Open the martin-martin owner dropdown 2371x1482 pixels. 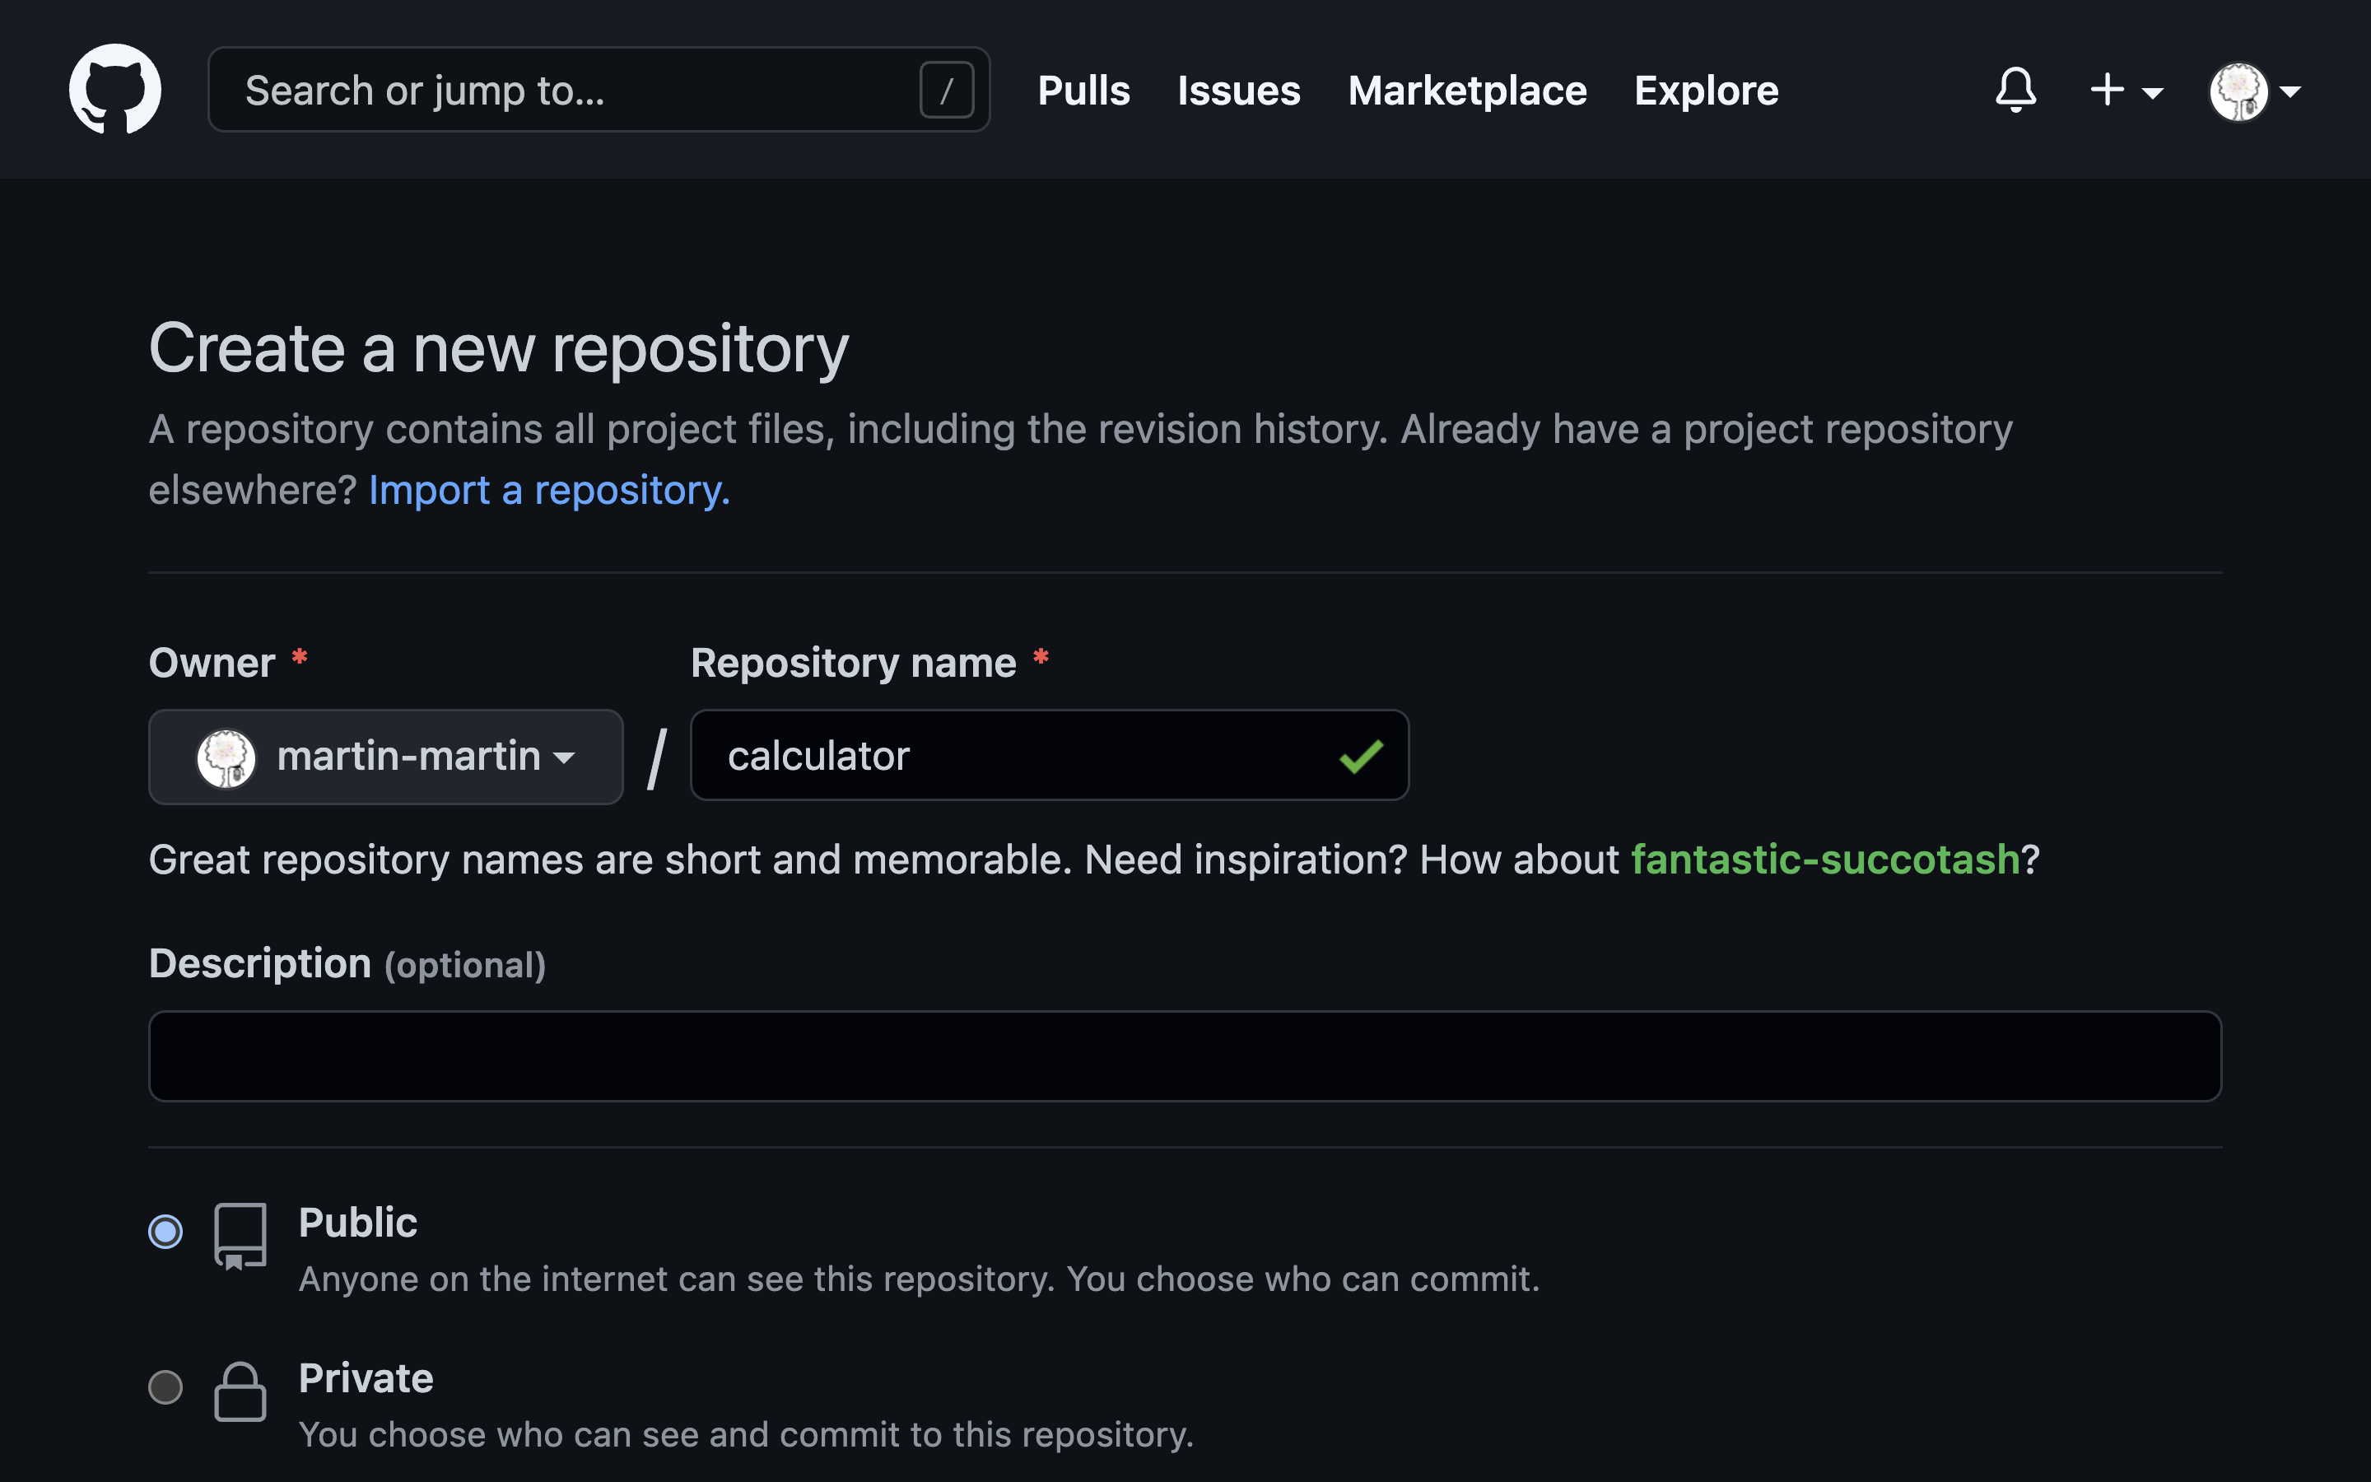(x=385, y=757)
